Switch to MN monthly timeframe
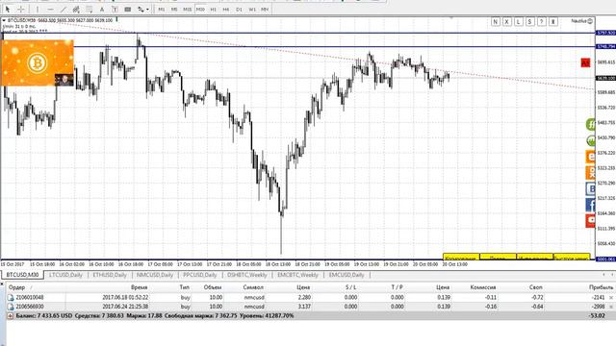Viewport: 616px width, 346px height. click(x=265, y=9)
